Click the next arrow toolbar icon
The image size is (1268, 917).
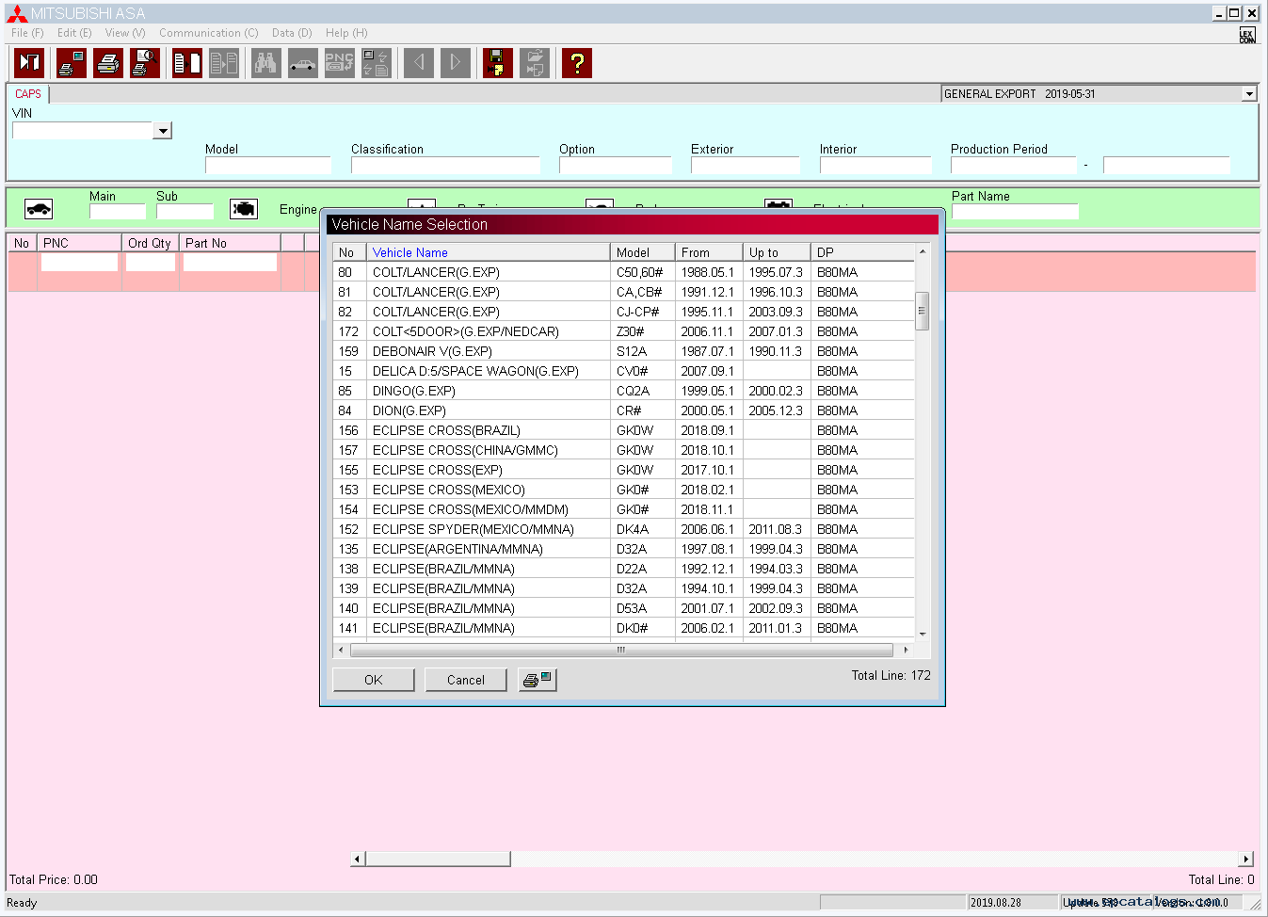[x=456, y=63]
